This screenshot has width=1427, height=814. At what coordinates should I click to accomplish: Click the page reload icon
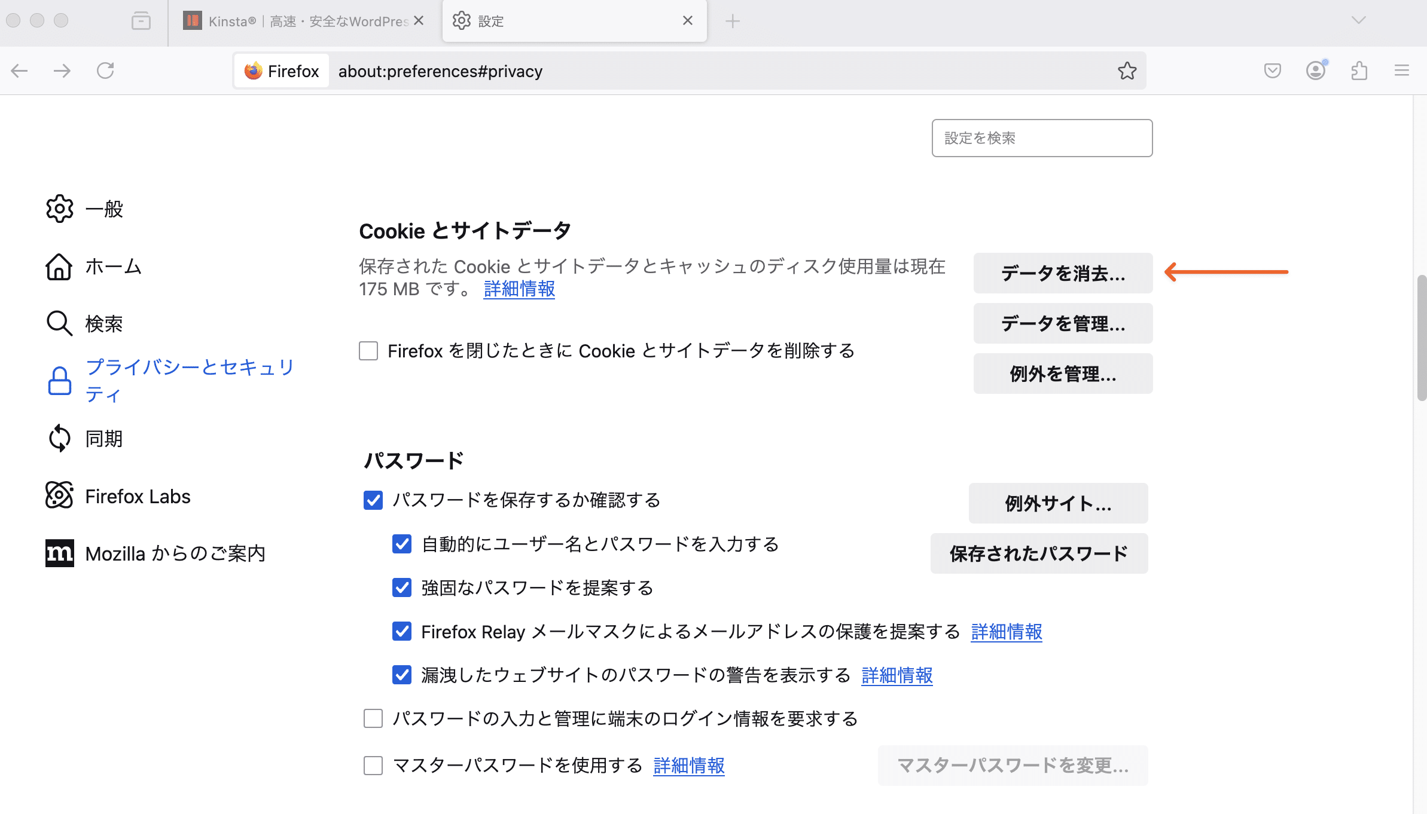click(105, 71)
